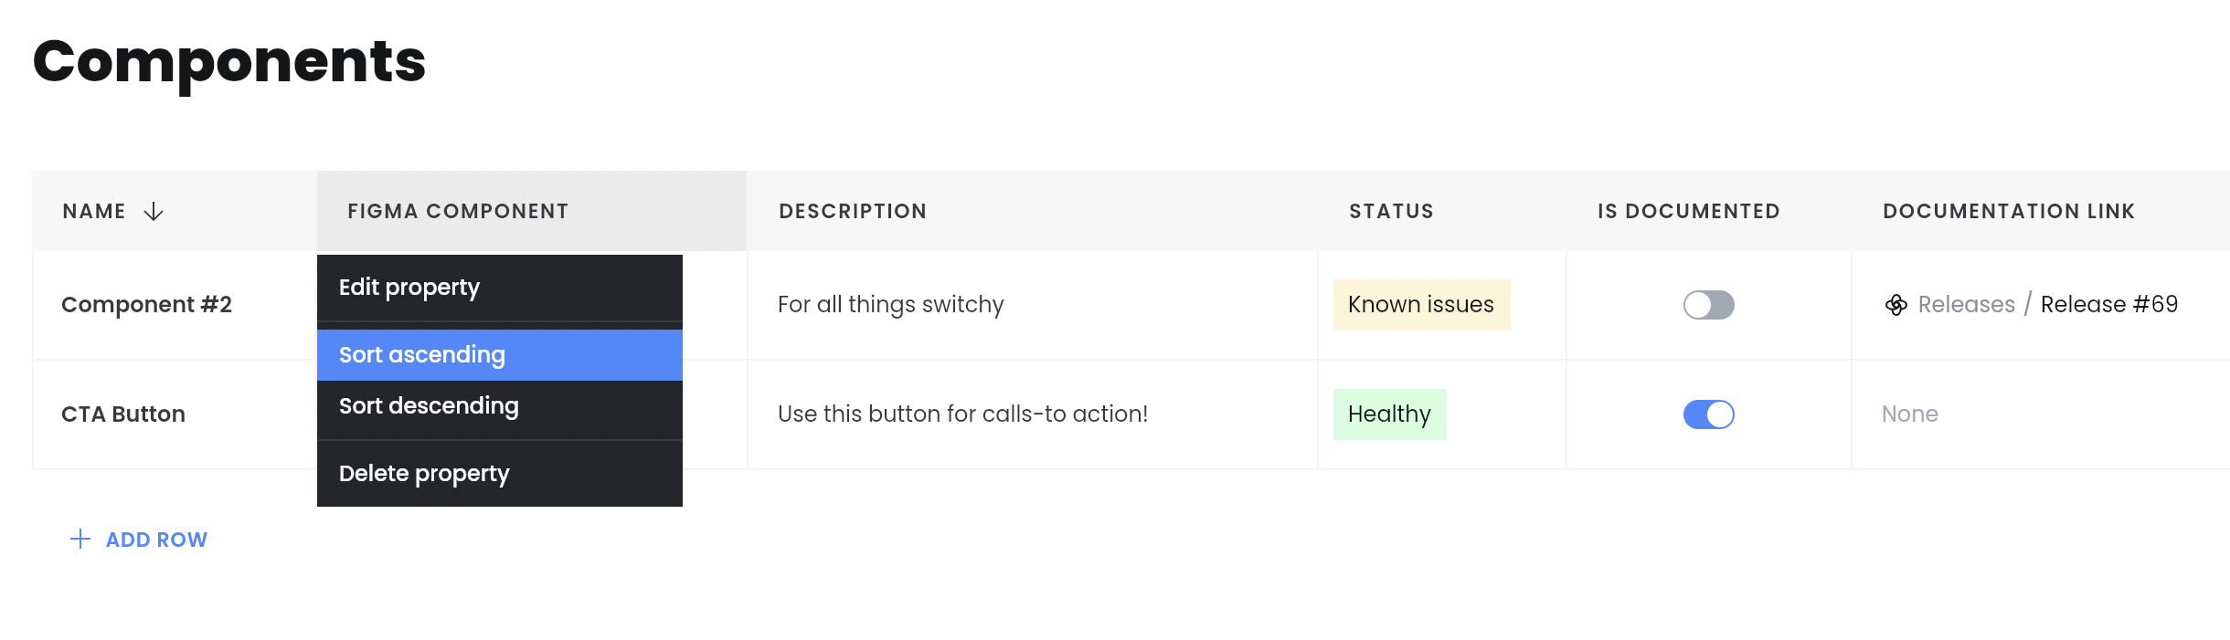Select the Component #2 name cell
2230x640 pixels.
tap(175, 305)
